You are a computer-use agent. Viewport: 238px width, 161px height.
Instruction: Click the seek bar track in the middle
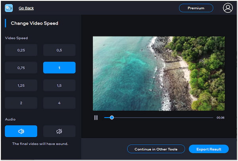click(159, 118)
